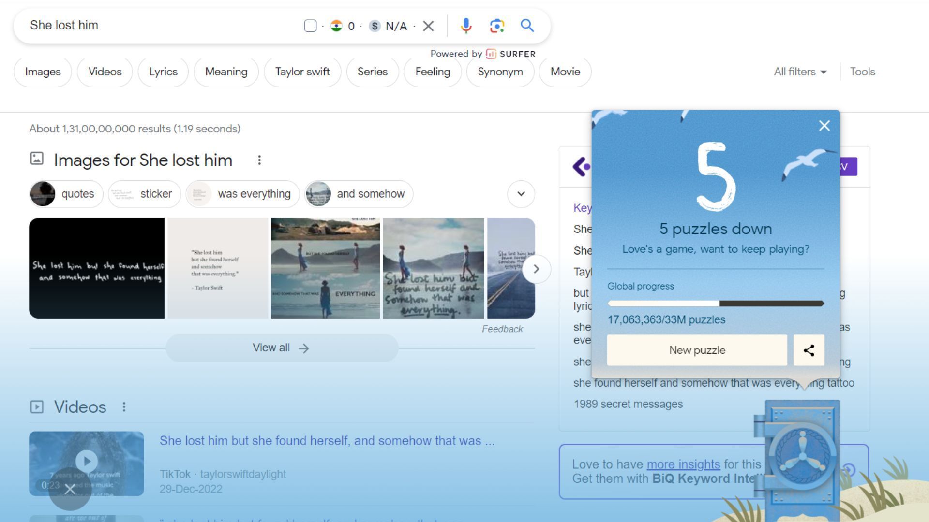Image resolution: width=929 pixels, height=522 pixels.
Task: Open three-dot menu beside Images heading
Action: (x=259, y=160)
